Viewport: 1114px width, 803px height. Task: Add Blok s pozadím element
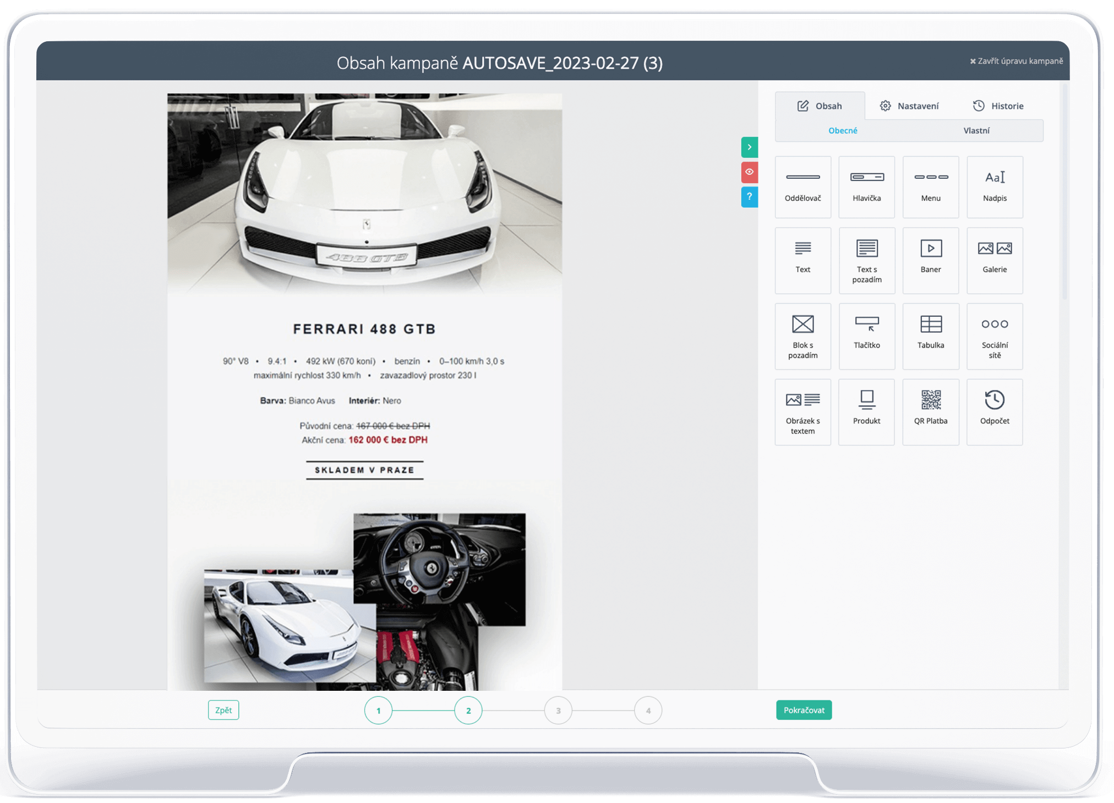click(x=802, y=336)
